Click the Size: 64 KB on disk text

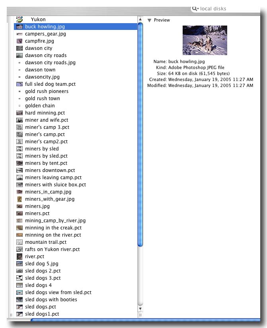click(x=193, y=73)
